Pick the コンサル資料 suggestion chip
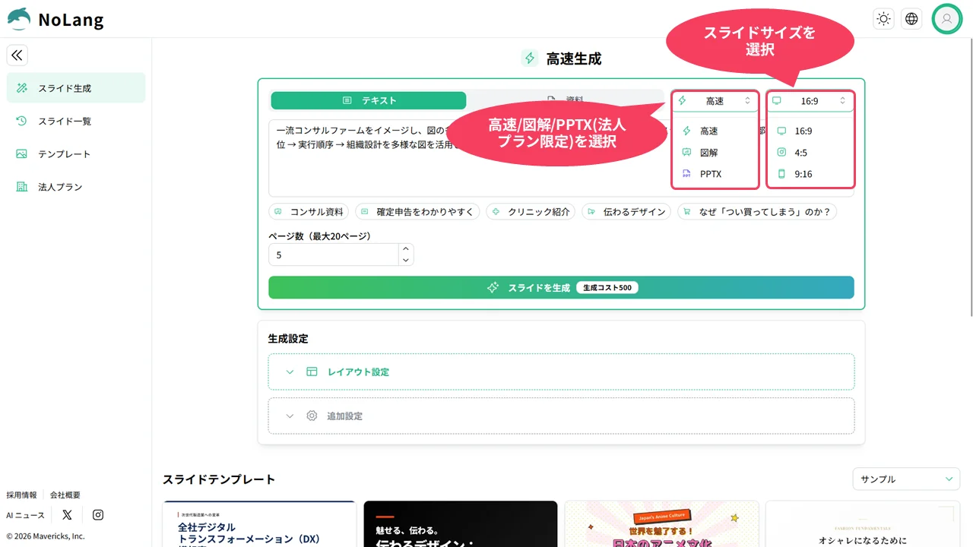 (309, 212)
